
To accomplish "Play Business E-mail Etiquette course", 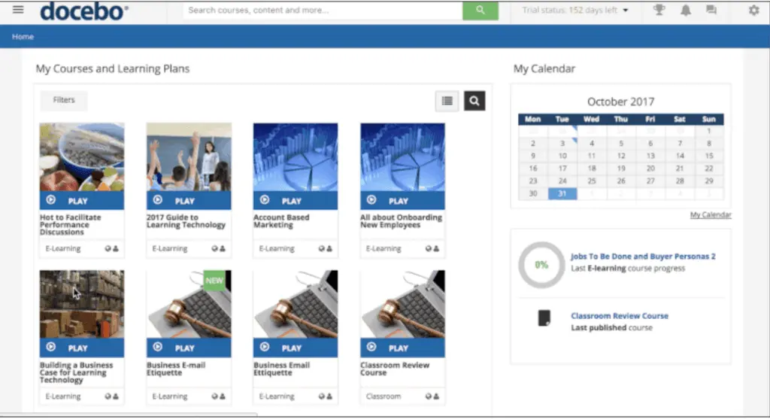I will tap(189, 348).
